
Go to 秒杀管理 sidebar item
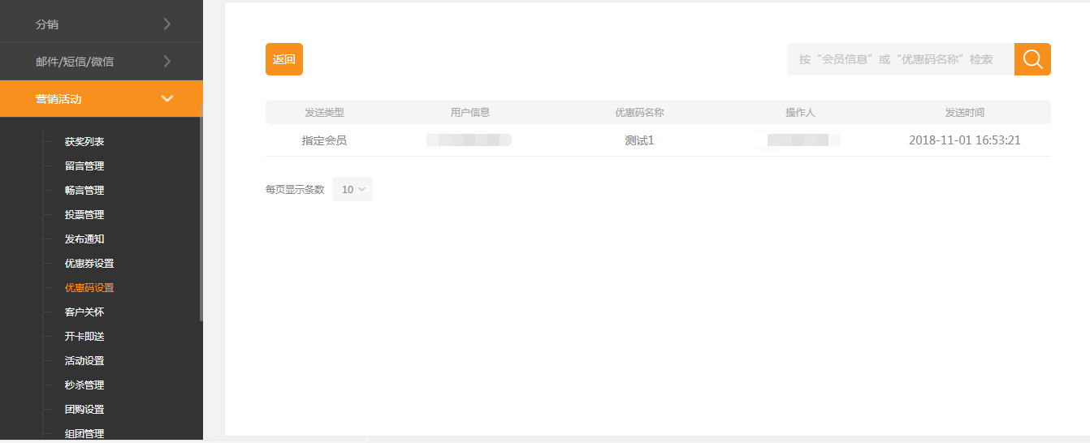(84, 385)
